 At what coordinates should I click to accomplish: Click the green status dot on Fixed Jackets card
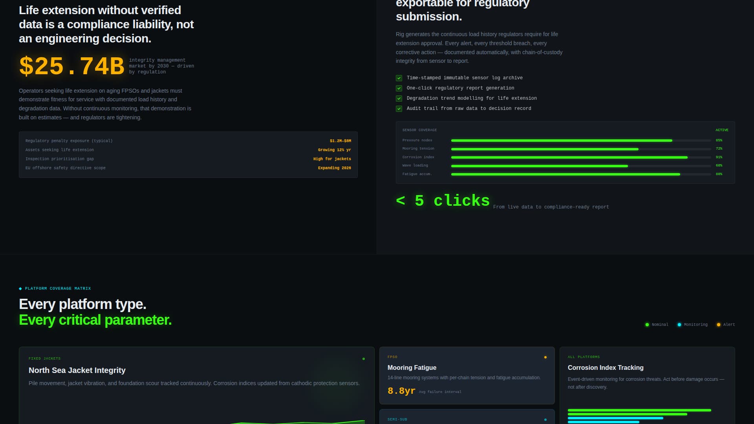point(364,359)
